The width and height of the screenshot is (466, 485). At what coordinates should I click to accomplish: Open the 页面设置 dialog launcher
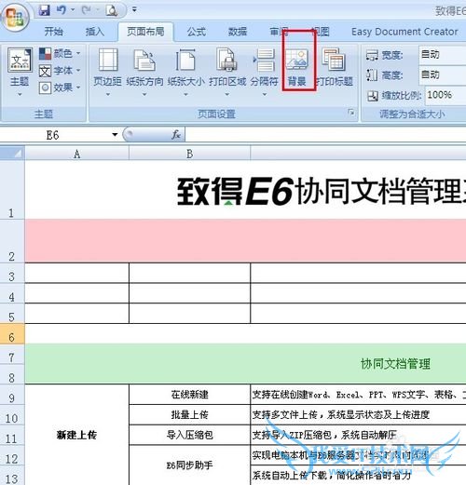click(x=351, y=113)
